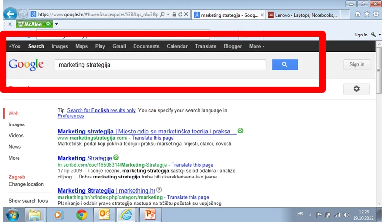382x222 pixels.
Task: Open the marketingstrategija.com result title
Action: point(147,132)
